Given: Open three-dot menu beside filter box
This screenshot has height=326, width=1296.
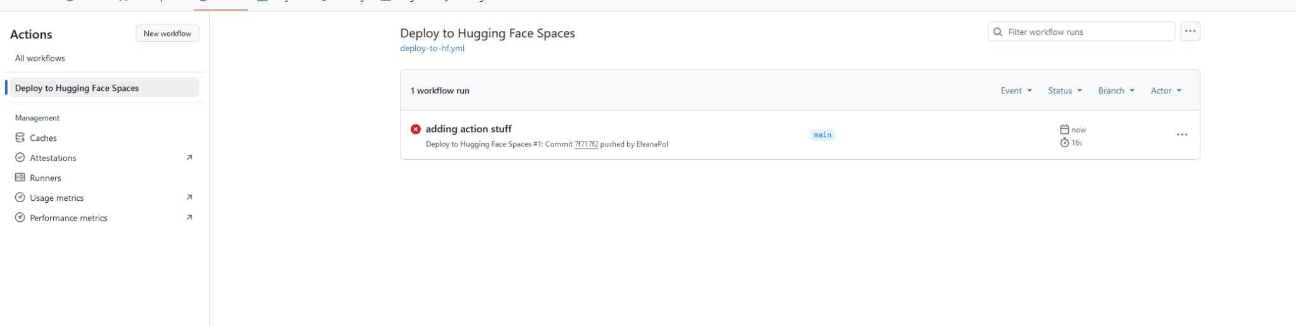Looking at the screenshot, I should point(1190,32).
